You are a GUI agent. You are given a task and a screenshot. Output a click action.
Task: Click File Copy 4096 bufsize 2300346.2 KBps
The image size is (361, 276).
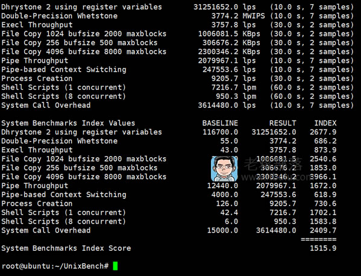(x=229, y=52)
